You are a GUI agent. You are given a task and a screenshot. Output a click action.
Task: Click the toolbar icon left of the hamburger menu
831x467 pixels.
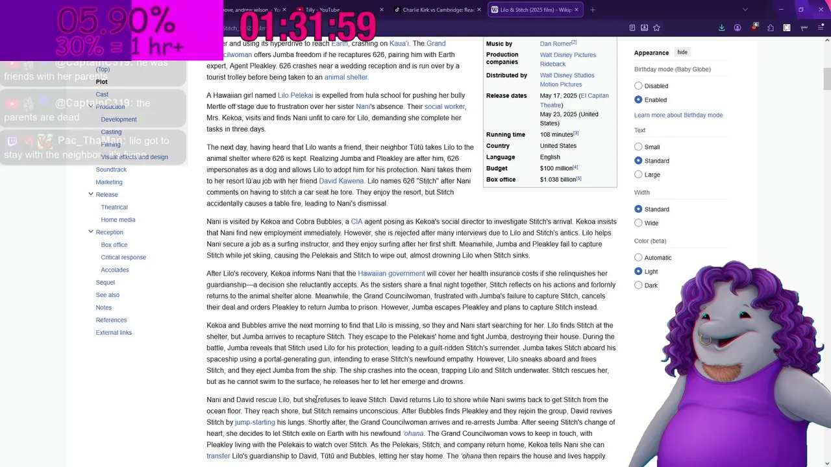tap(804, 28)
